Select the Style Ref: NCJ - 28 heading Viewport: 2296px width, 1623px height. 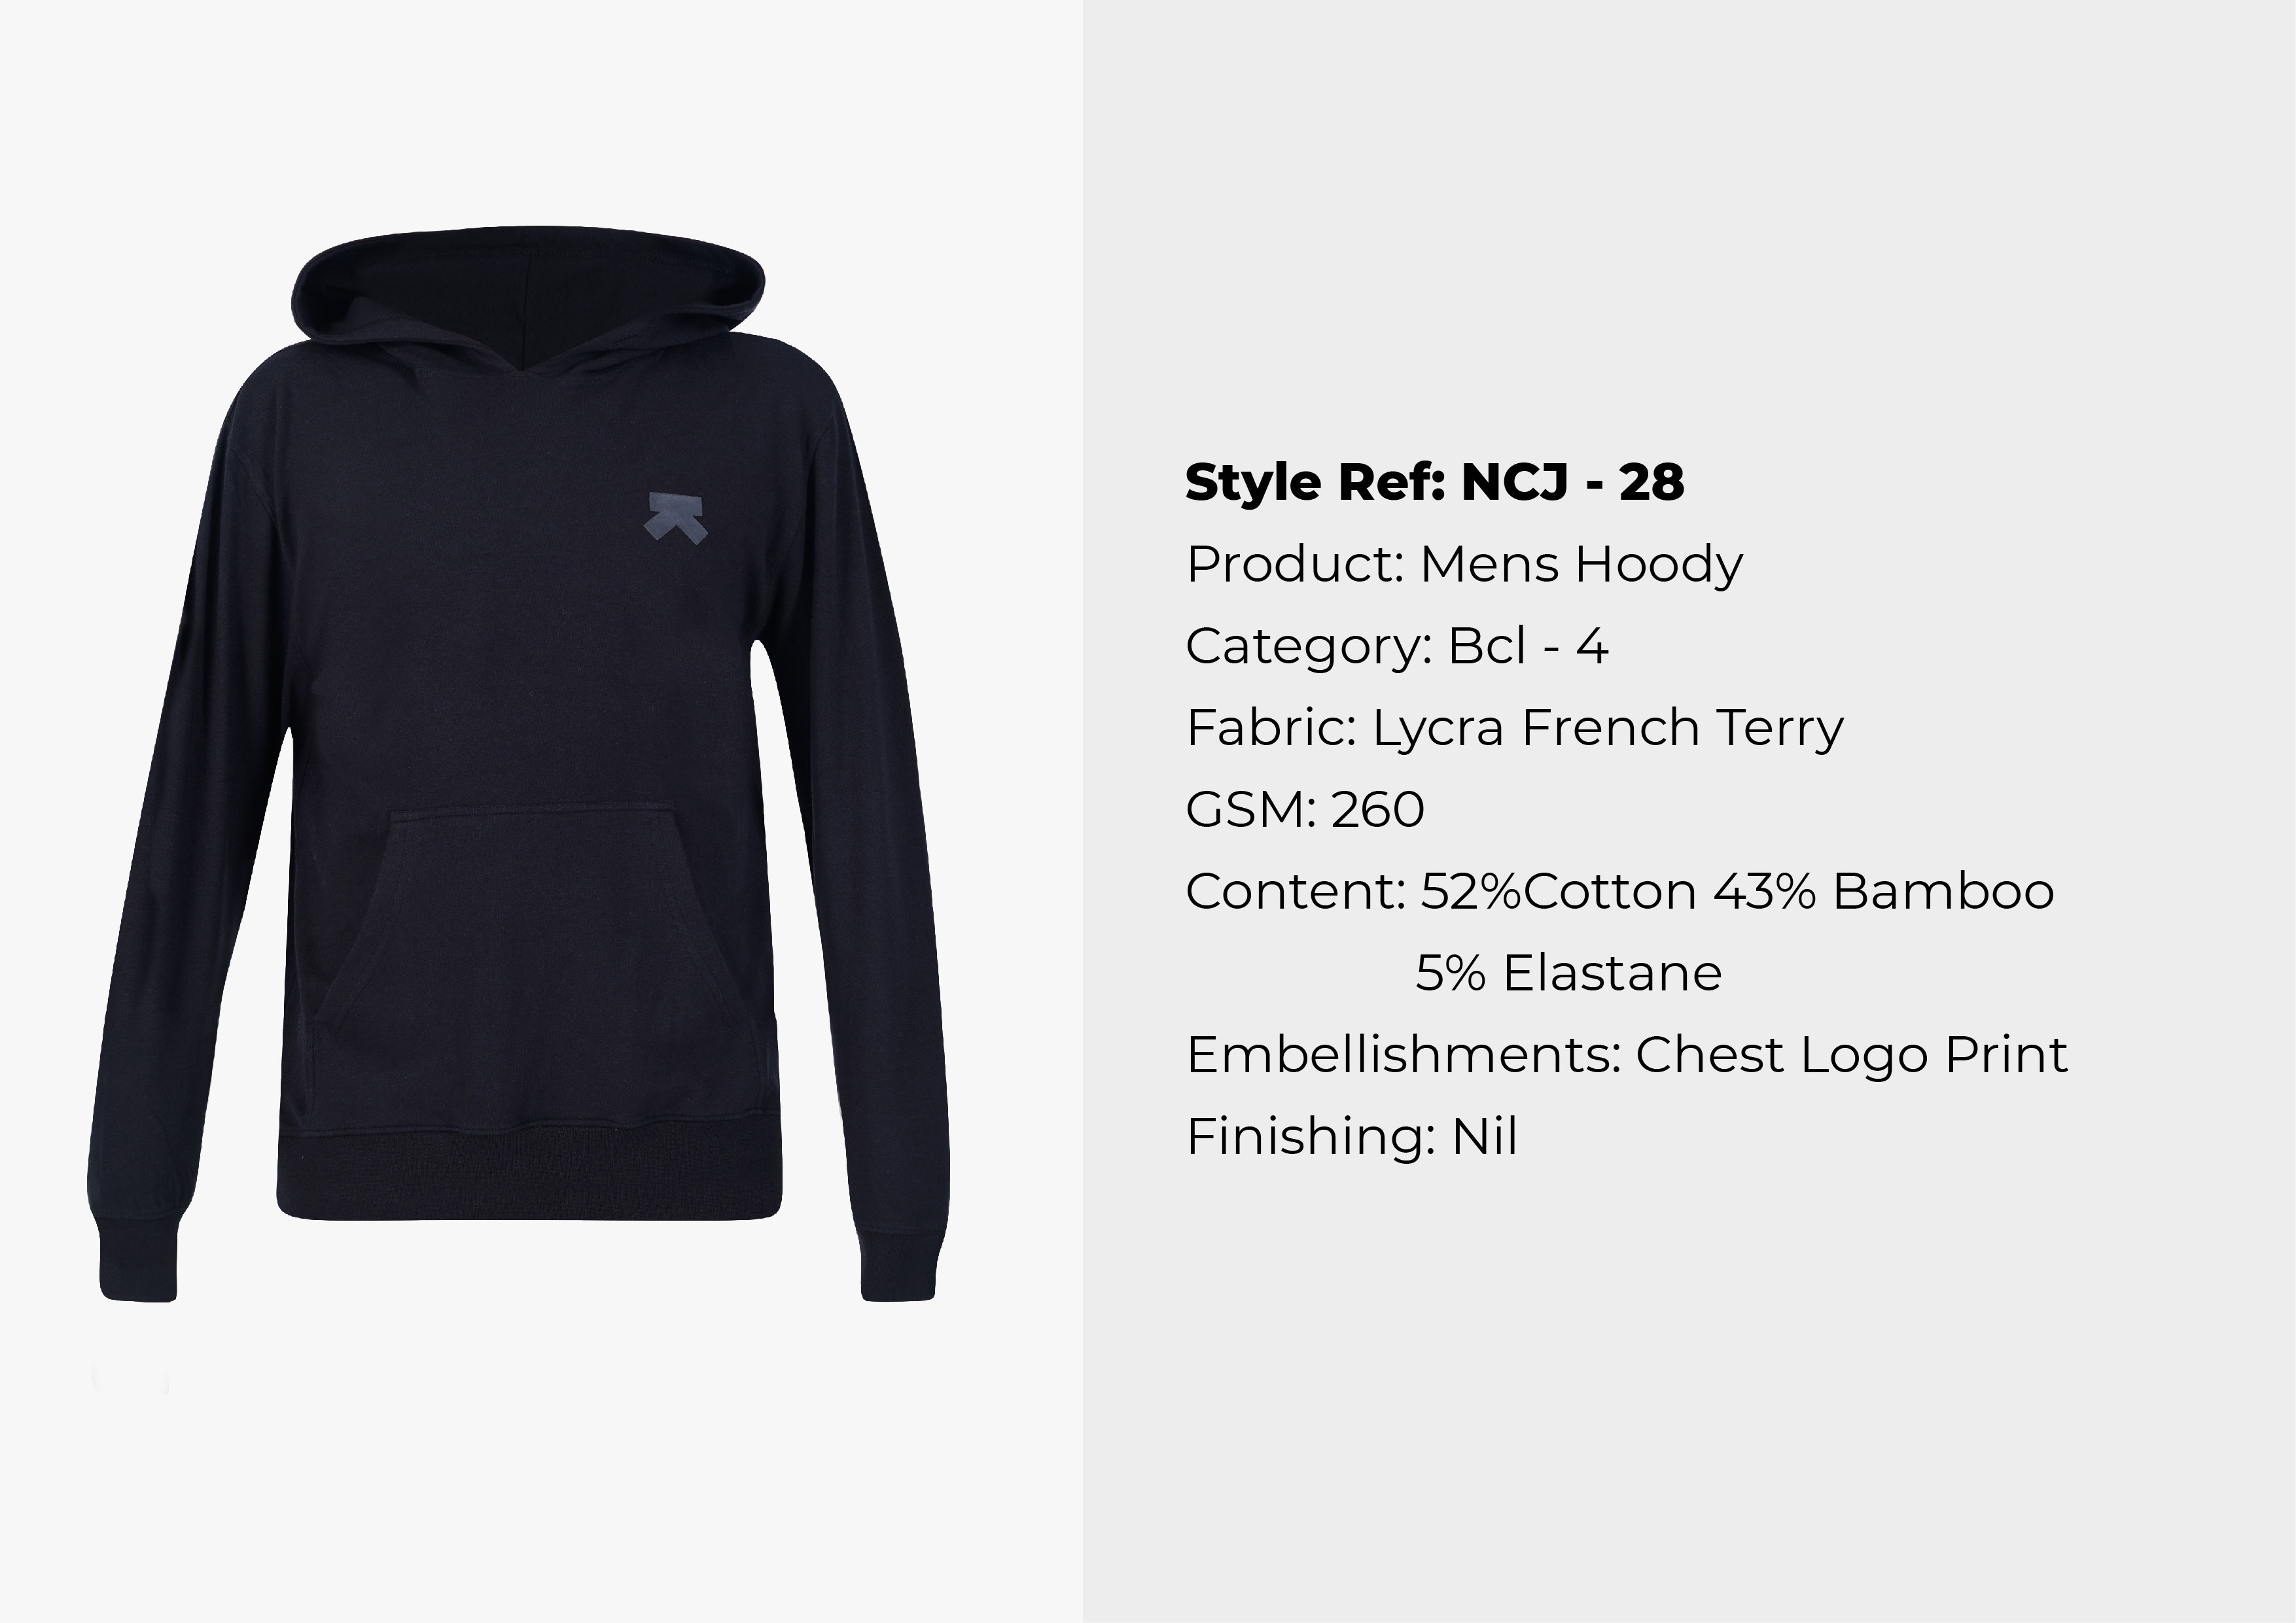click(1434, 482)
